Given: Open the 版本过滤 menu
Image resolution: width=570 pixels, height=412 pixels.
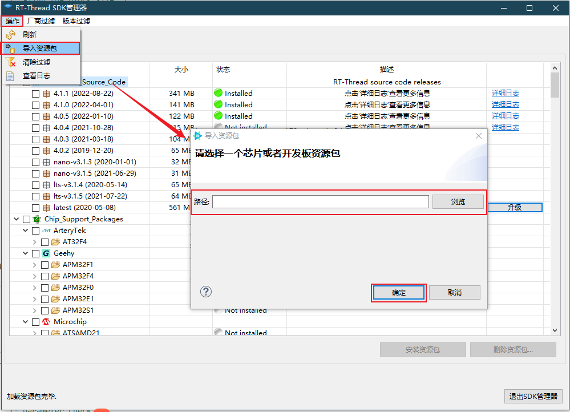Looking at the screenshot, I should pyautogui.click(x=76, y=21).
